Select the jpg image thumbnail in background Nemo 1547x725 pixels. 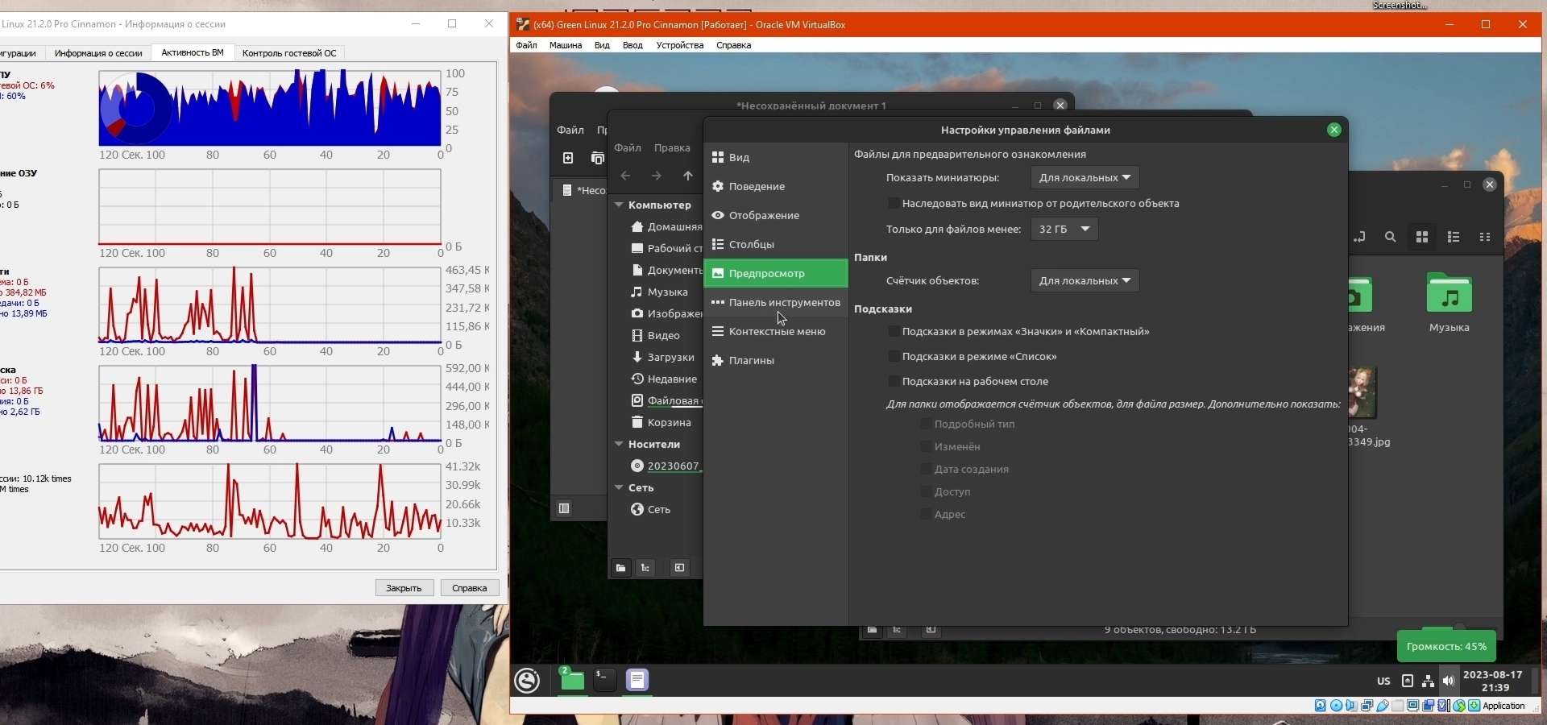click(1362, 392)
